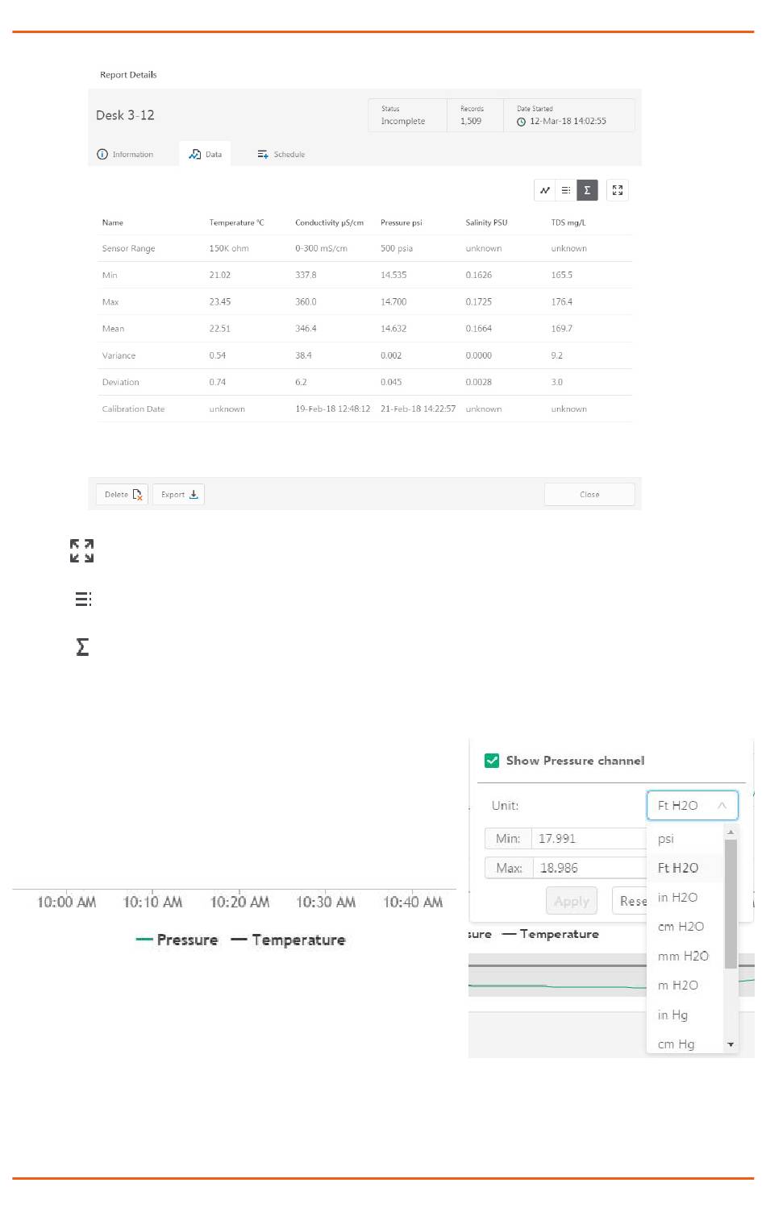The height and width of the screenshot is (1220, 766).
Task: Click Date Started value 12-Mar-18 14:02:55
Action: [568, 122]
